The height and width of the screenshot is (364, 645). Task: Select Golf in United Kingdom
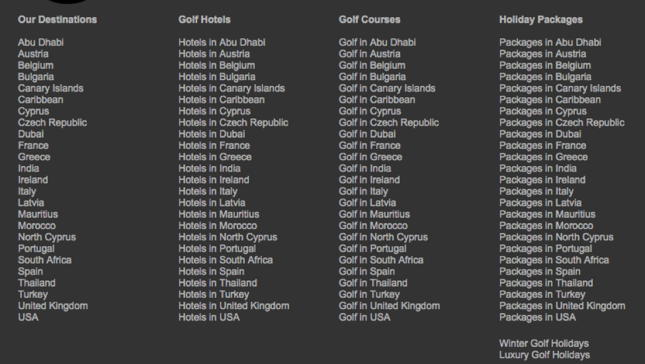389,306
